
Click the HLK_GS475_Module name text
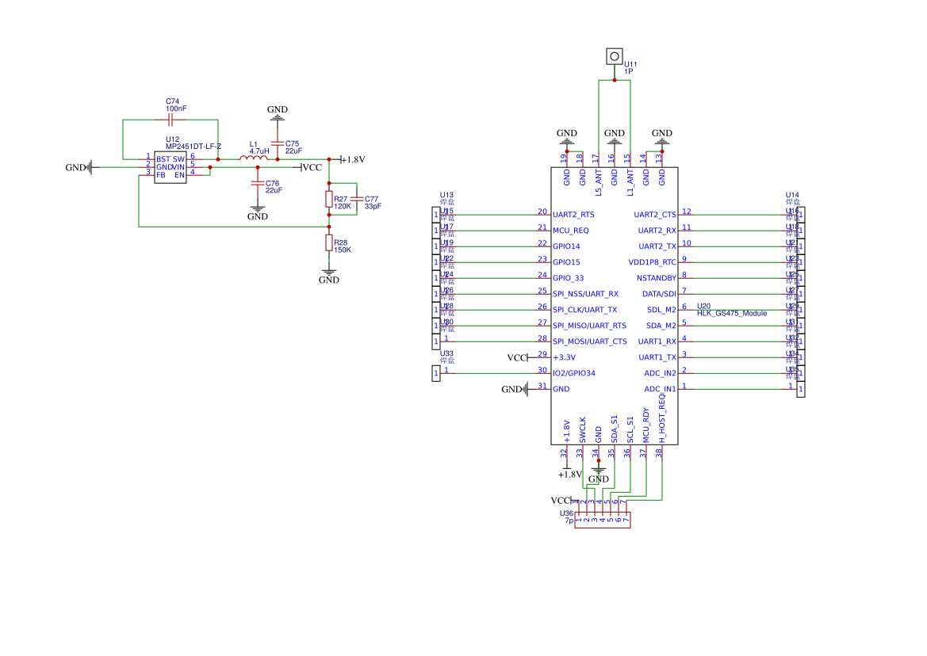(x=732, y=314)
